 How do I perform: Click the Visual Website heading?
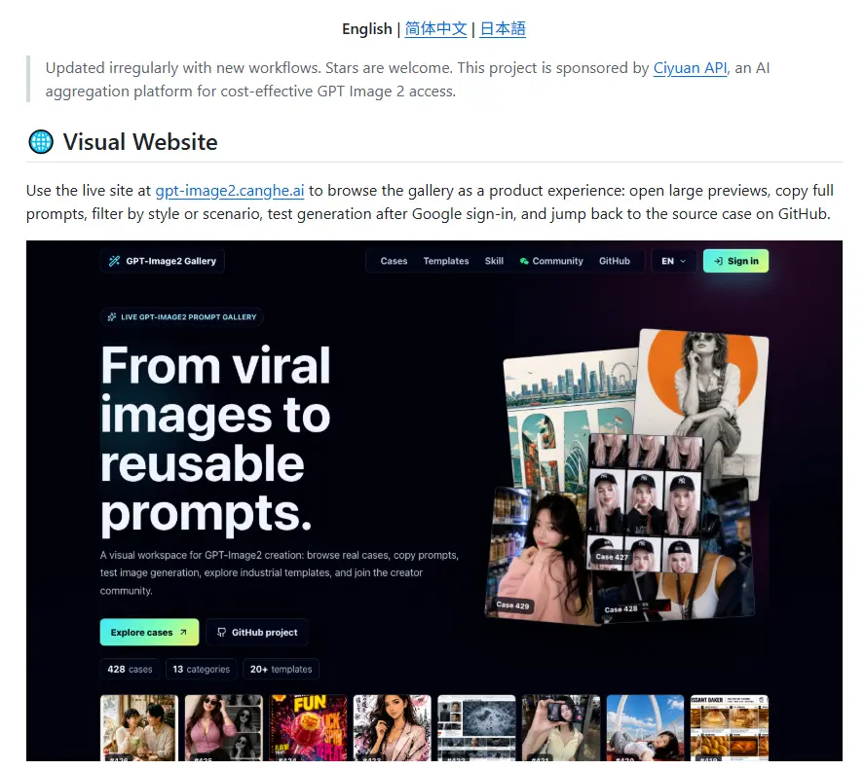pyautogui.click(x=140, y=142)
